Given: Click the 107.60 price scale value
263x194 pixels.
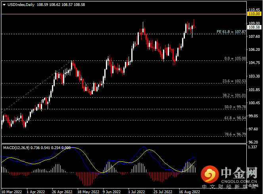Looking at the screenshot, I should 254,37.
